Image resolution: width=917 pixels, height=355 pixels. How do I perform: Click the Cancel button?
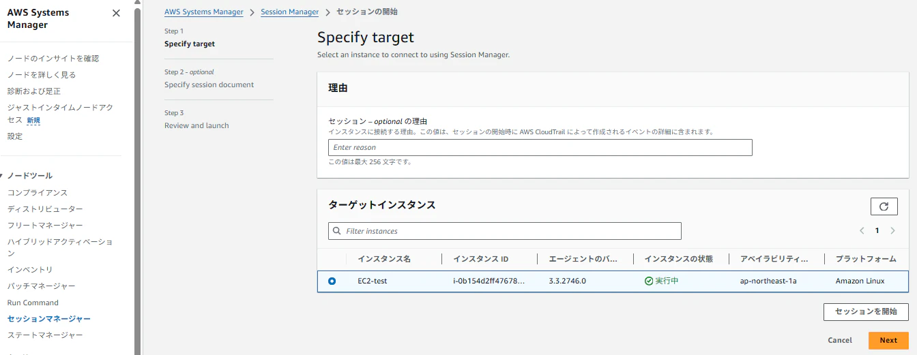click(x=840, y=340)
